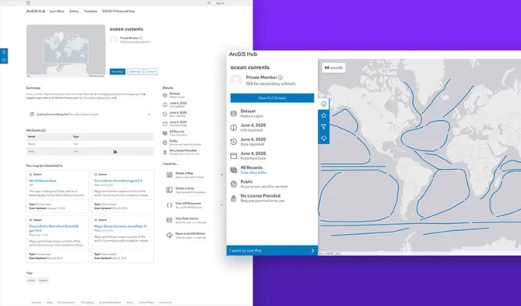Select the info icon in the map sidebar
Image resolution: width=521 pixels, height=306 pixels.
tap(324, 104)
